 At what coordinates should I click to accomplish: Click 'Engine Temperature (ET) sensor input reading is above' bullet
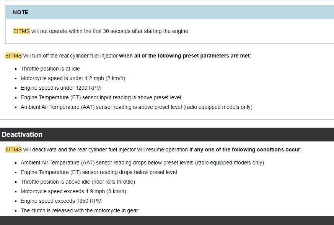point(101,97)
